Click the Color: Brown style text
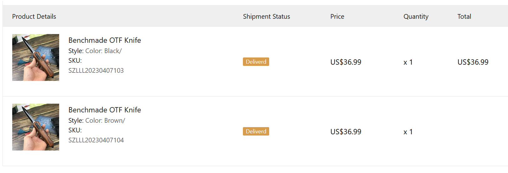 [x=105, y=121]
